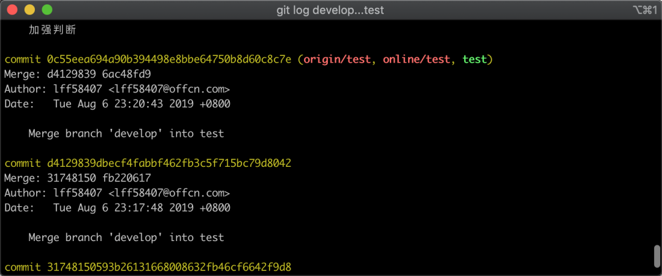This screenshot has width=662, height=276.
Task: Click commit hash starting with 0c55eea694
Action: point(169,59)
